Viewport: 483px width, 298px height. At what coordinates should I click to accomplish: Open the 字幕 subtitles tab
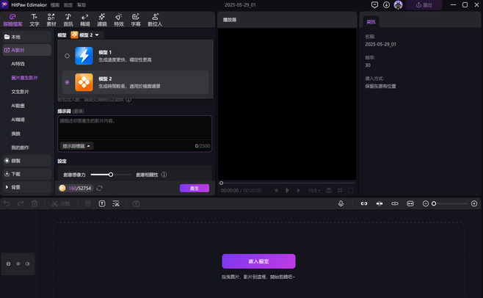pyautogui.click(x=136, y=20)
